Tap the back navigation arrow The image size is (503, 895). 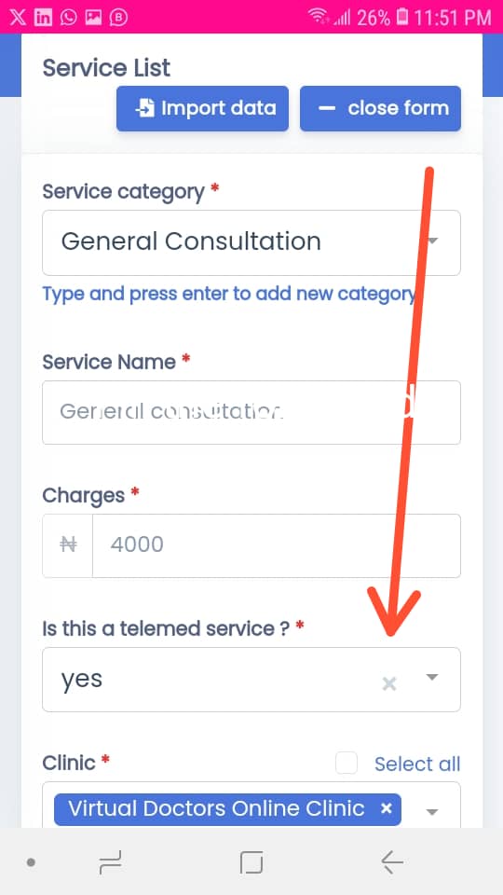point(392,861)
